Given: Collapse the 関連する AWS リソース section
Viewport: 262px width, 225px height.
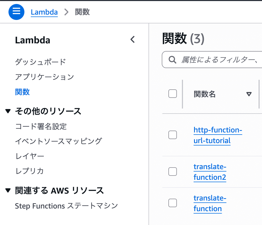Looking at the screenshot, I should click(8, 190).
